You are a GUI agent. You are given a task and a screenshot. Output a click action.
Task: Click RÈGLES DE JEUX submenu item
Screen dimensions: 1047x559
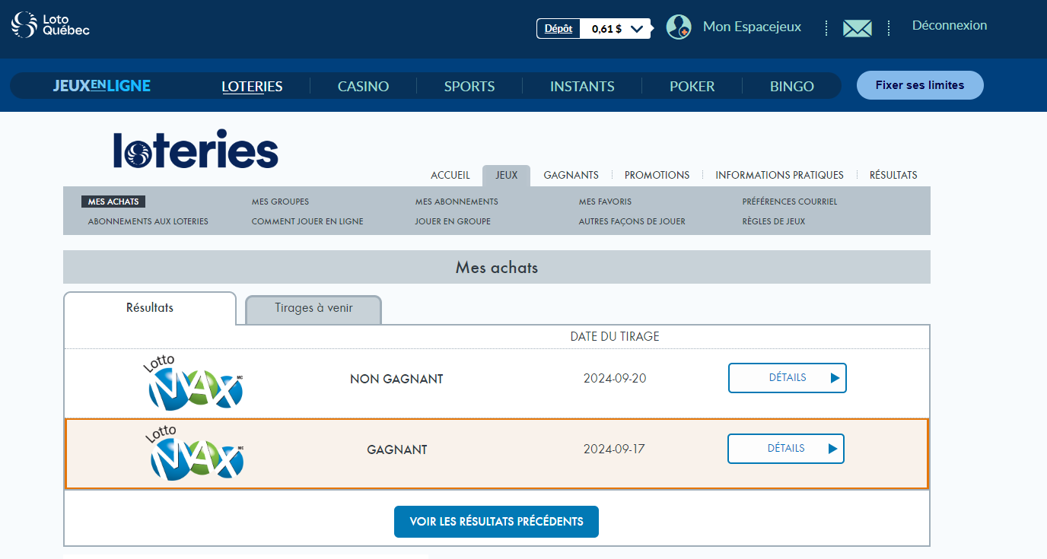pos(773,221)
